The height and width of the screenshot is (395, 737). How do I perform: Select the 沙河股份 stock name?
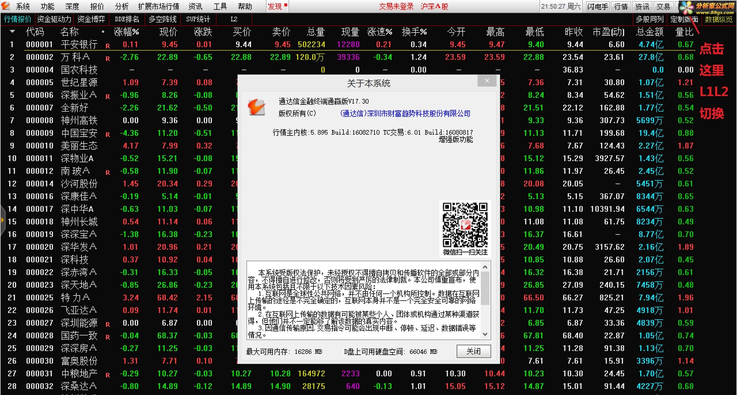(79, 184)
